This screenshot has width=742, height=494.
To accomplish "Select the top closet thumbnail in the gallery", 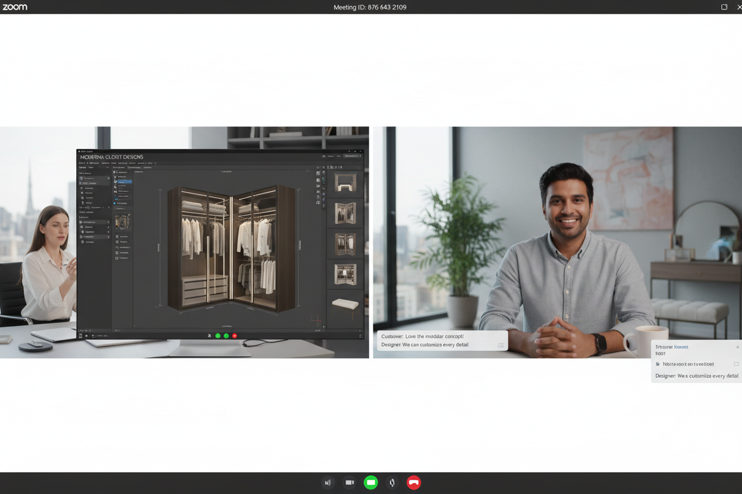I will point(345,182).
